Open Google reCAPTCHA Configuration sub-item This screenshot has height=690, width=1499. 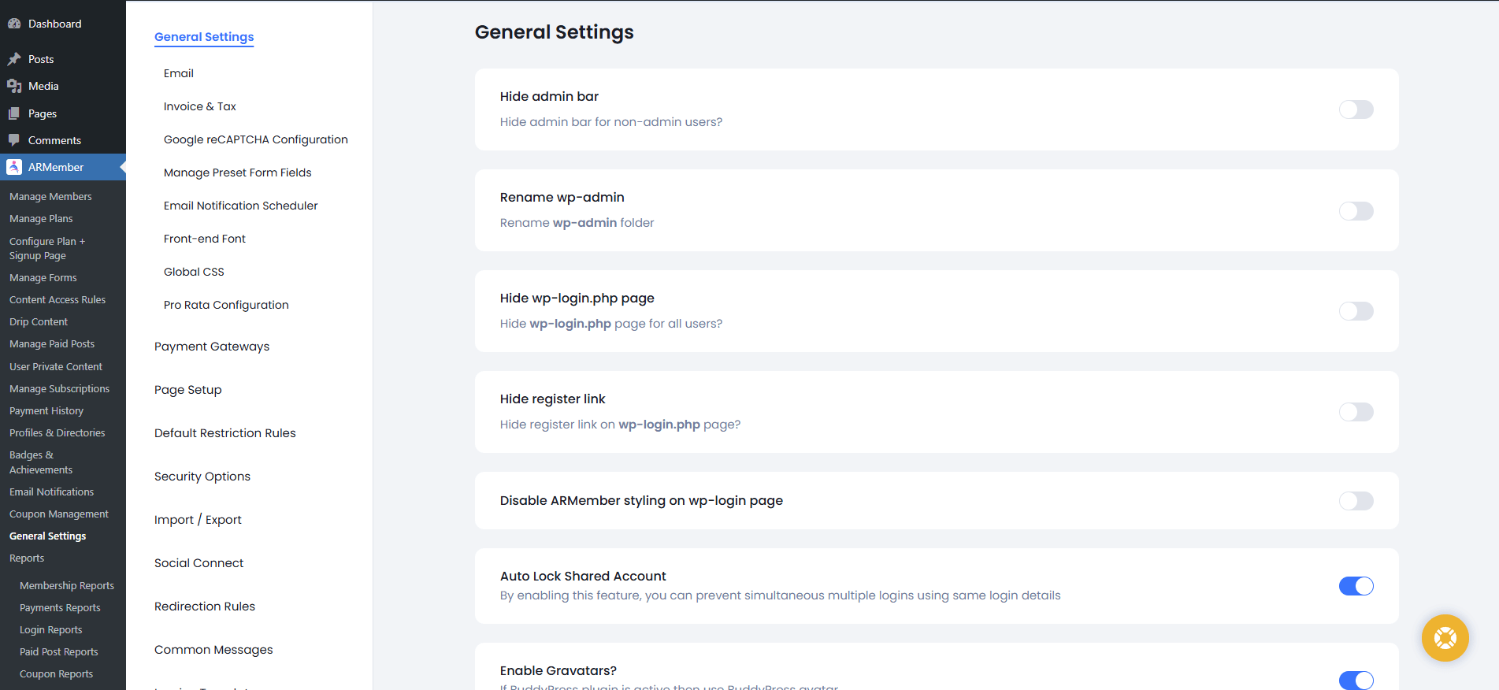pos(255,139)
